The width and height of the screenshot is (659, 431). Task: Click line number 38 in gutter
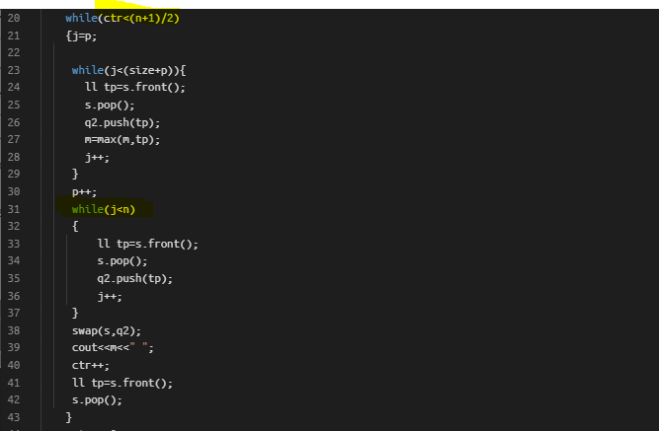click(14, 330)
